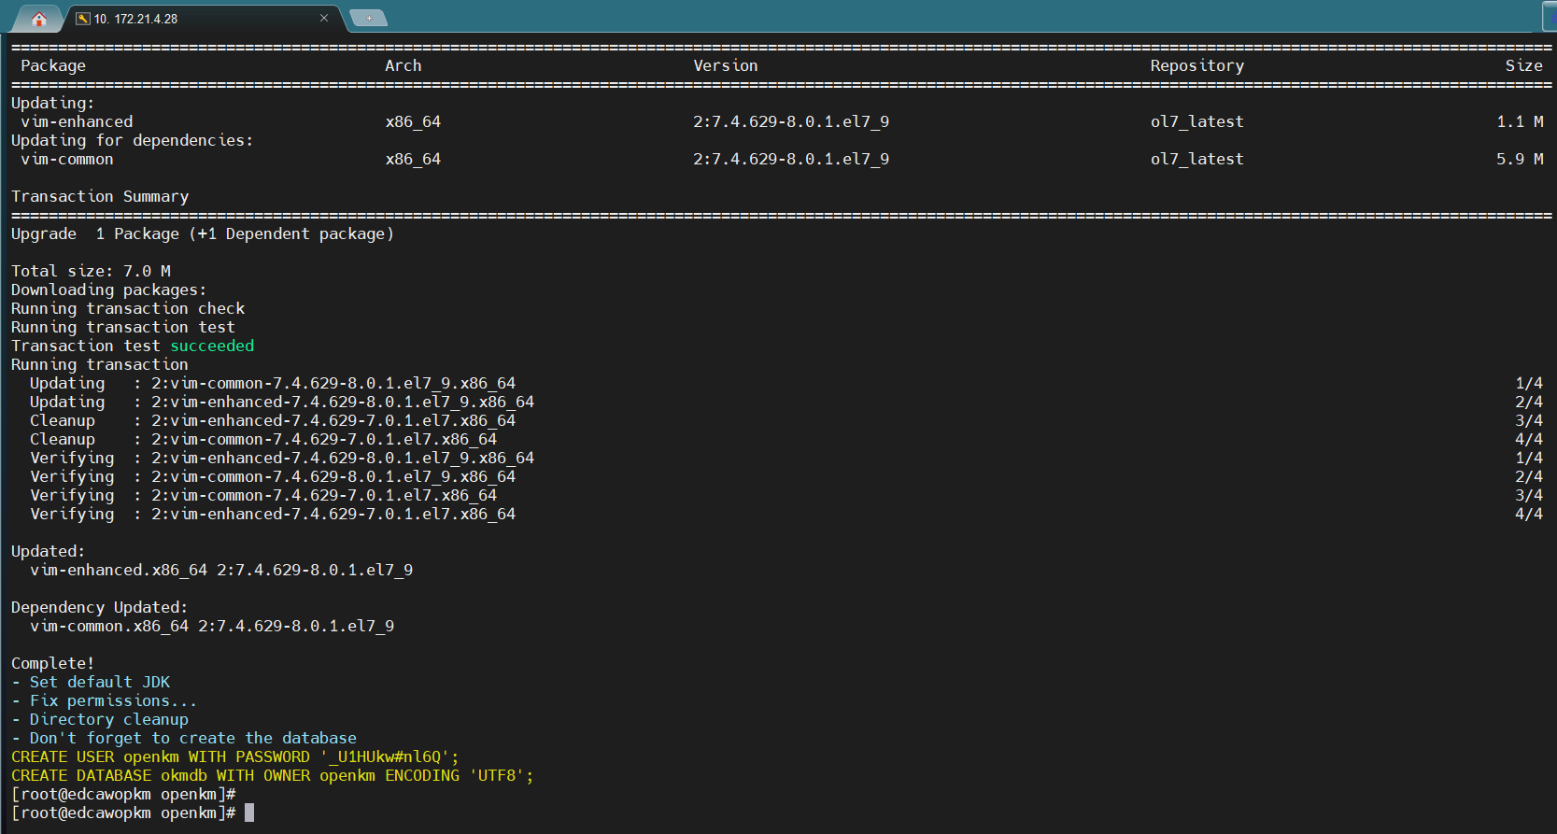Click version 2:7.4.629-8.0.1.el7_9 in vim-common table row
The image size is (1557, 834).
[791, 159]
